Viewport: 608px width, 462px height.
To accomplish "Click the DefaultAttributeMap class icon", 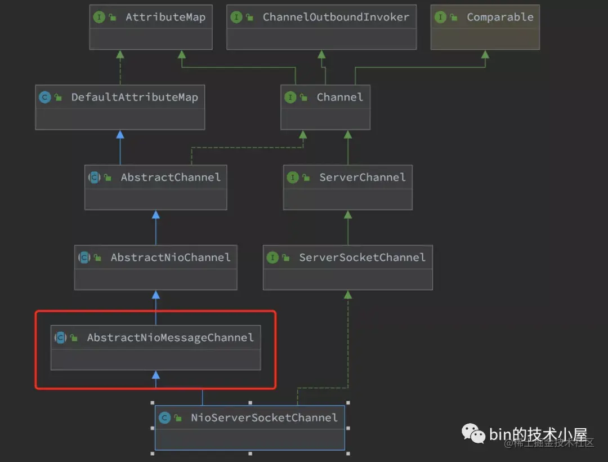I will tap(45, 97).
